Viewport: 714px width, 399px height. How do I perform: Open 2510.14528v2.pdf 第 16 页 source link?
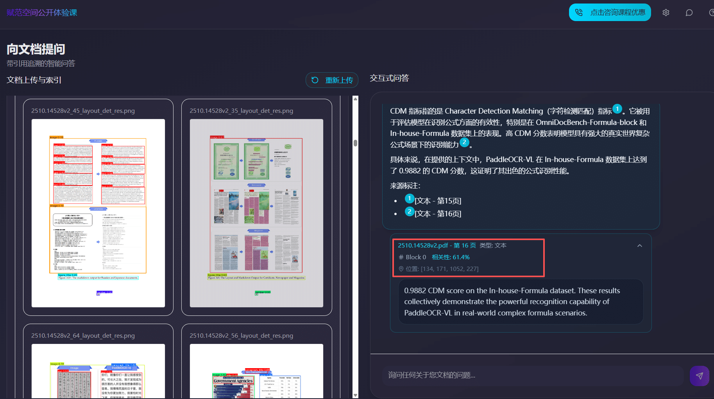[x=437, y=245]
